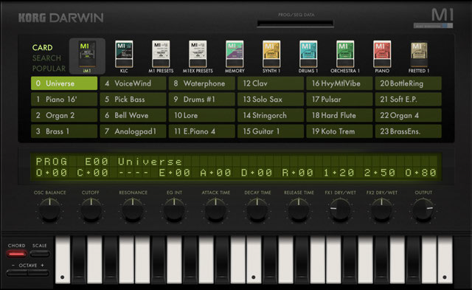This screenshot has height=290, width=472.
Task: Select program 14 Stringorch
Action: pos(271,115)
